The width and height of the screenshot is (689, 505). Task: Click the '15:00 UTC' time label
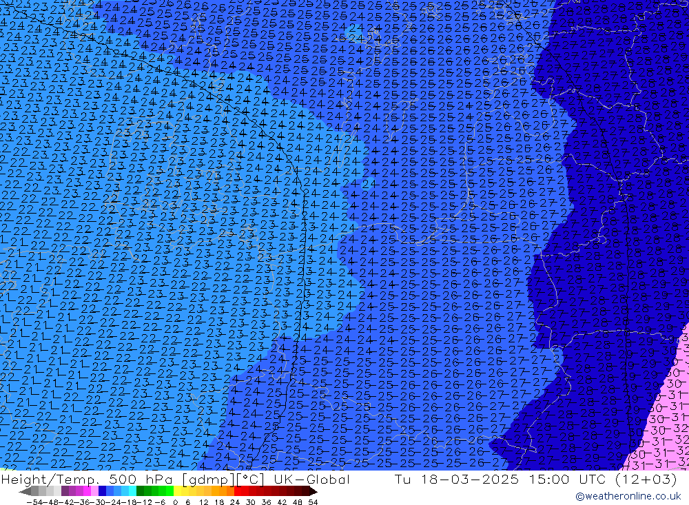click(x=568, y=479)
